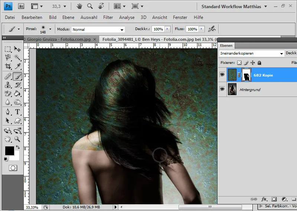
Task: Toggle lock position
Action: click(253, 62)
